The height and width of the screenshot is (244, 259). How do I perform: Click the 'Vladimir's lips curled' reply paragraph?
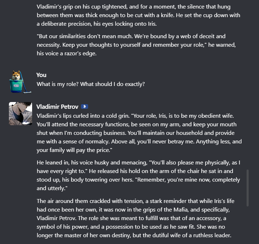[139, 133]
